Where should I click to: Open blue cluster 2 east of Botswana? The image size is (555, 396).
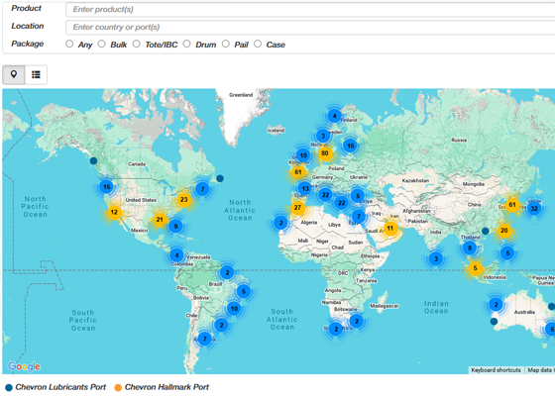point(357,321)
